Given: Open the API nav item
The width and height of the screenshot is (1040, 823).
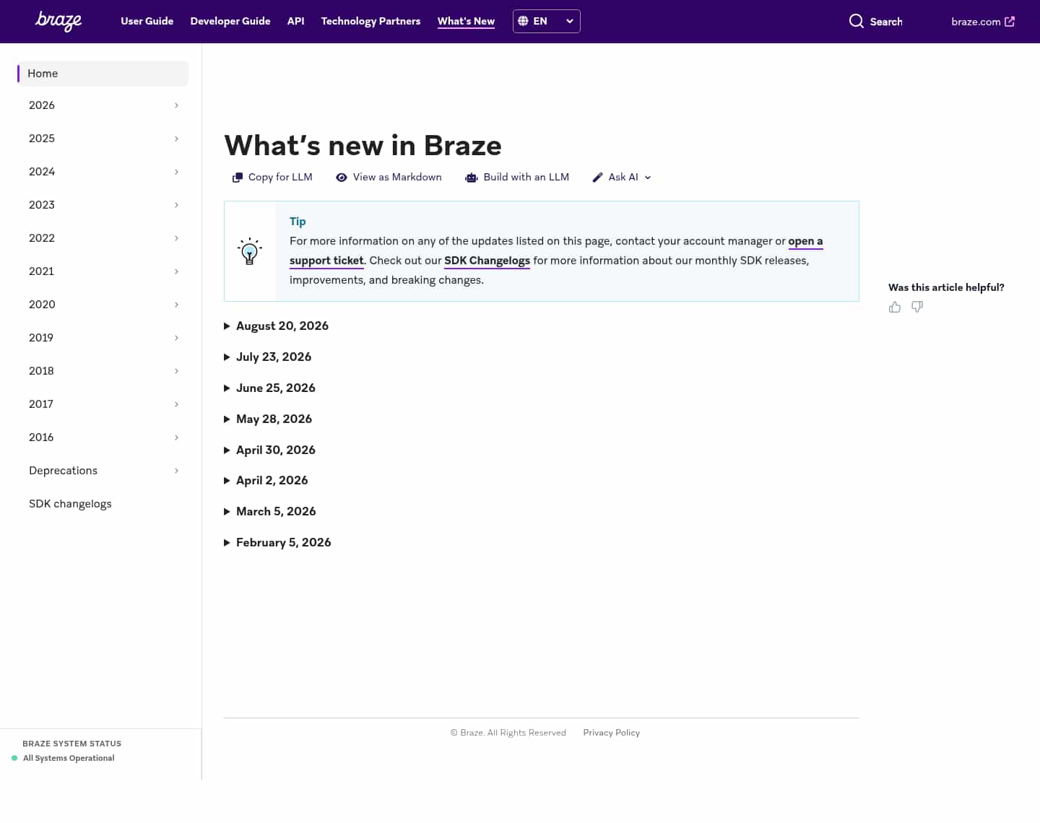Looking at the screenshot, I should coord(296,21).
